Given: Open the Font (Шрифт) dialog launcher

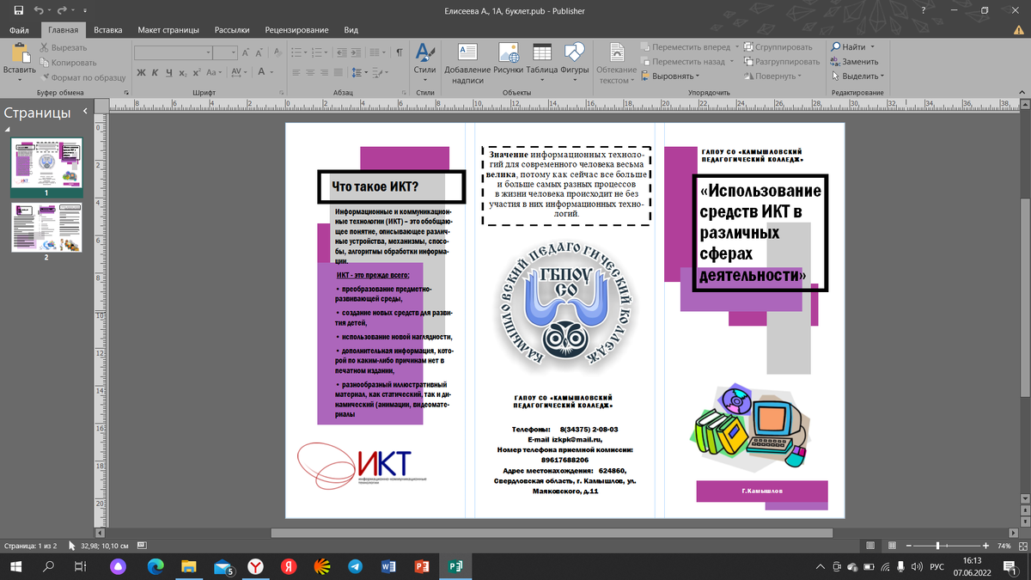Looking at the screenshot, I should click(x=281, y=92).
